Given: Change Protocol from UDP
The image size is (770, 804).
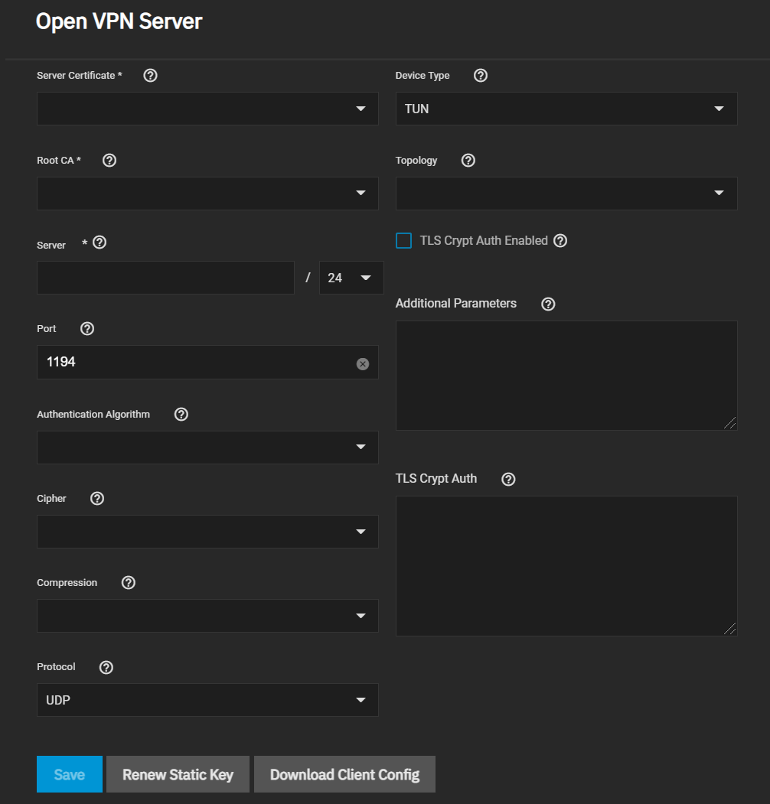Looking at the screenshot, I should coord(207,700).
